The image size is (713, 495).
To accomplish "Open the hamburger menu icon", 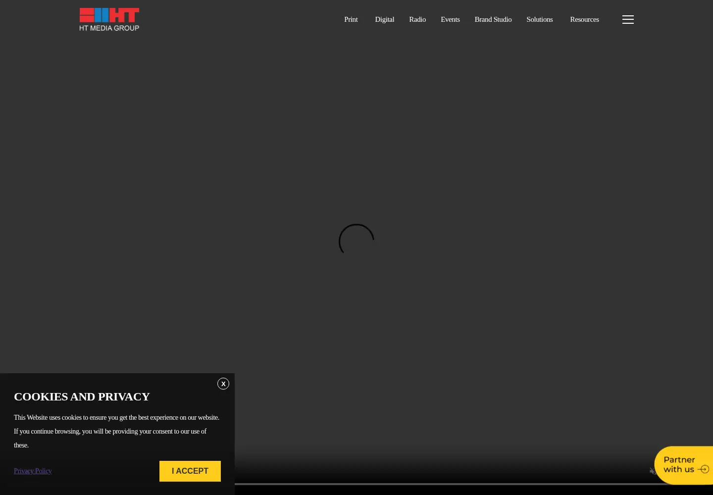I will 628,19.
